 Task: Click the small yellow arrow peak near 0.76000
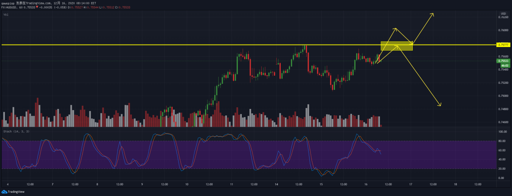pos(395,29)
